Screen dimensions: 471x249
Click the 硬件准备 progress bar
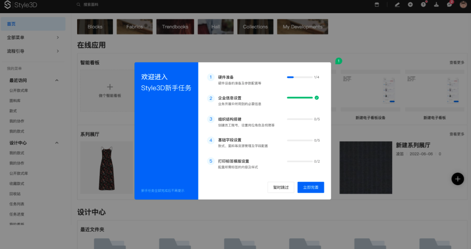299,77
